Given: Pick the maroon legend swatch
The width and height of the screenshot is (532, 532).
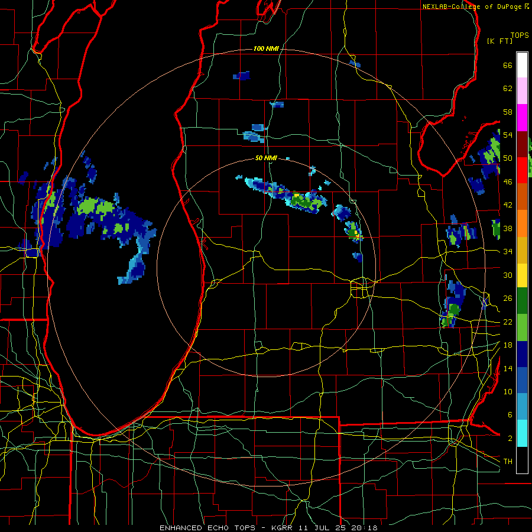Looking at the screenshot, I should pyautogui.click(x=522, y=144).
